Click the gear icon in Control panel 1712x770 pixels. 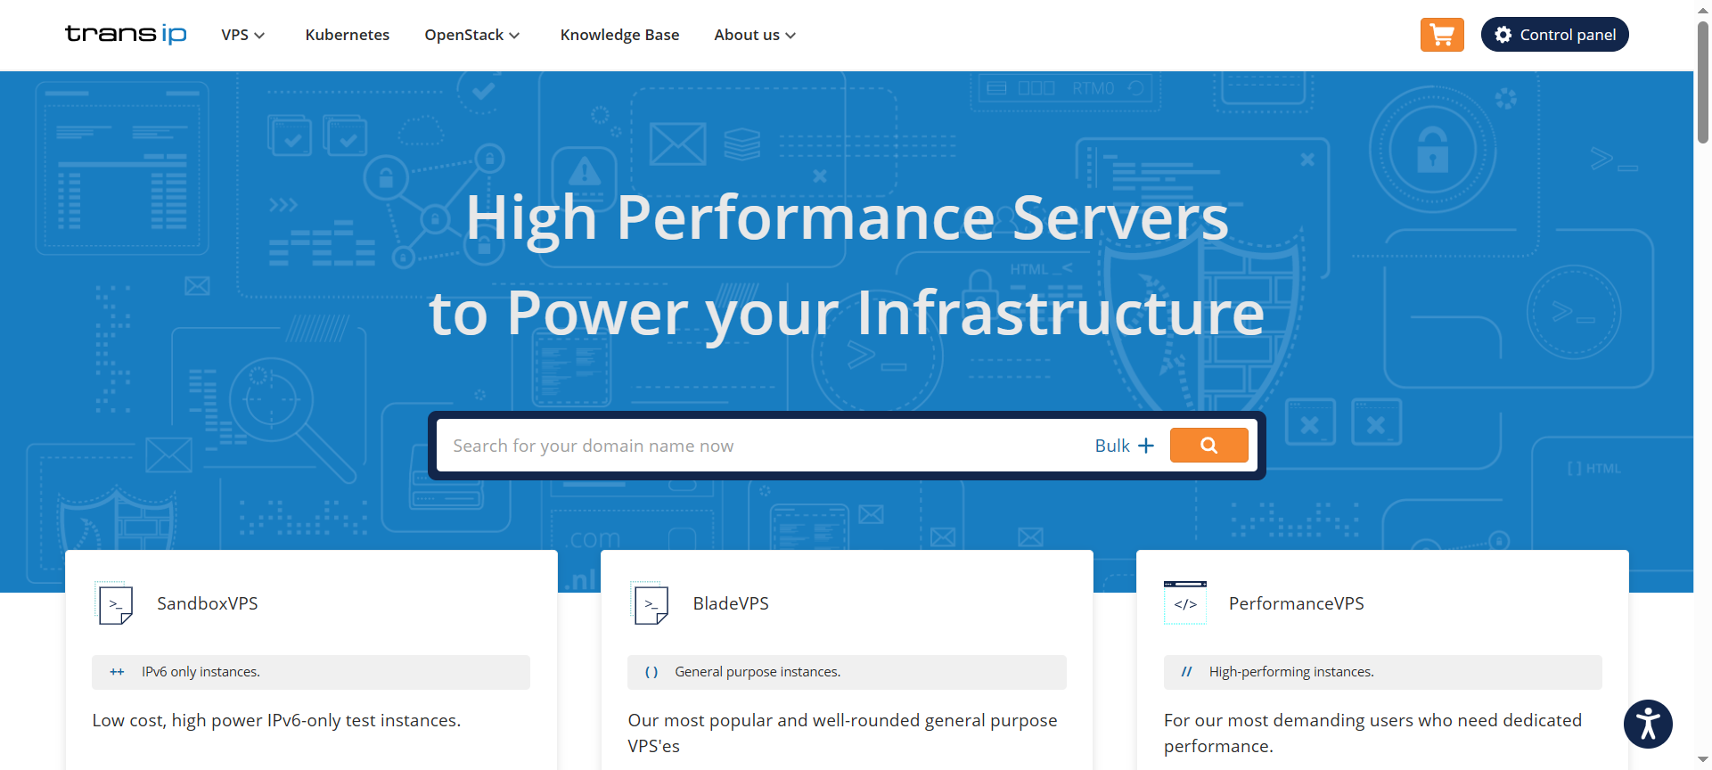(1503, 35)
